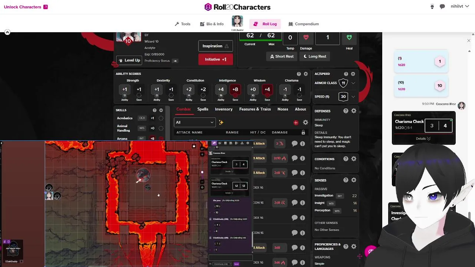475x267 pixels.
Task: Toggle Inspiration on the character
Action: tap(216, 46)
